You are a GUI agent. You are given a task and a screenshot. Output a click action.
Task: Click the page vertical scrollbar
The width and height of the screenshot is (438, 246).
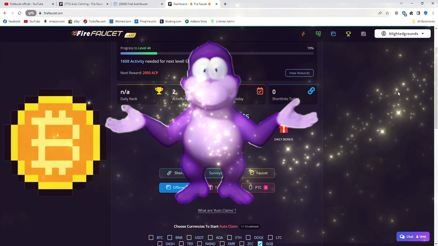click(436, 89)
